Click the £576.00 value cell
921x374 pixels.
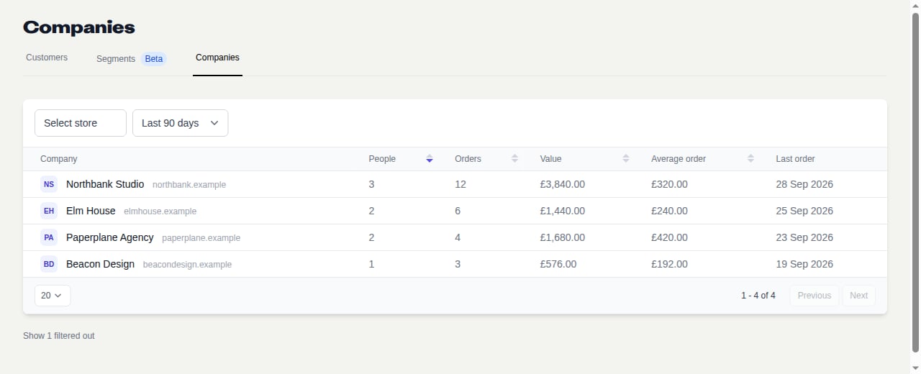click(558, 264)
